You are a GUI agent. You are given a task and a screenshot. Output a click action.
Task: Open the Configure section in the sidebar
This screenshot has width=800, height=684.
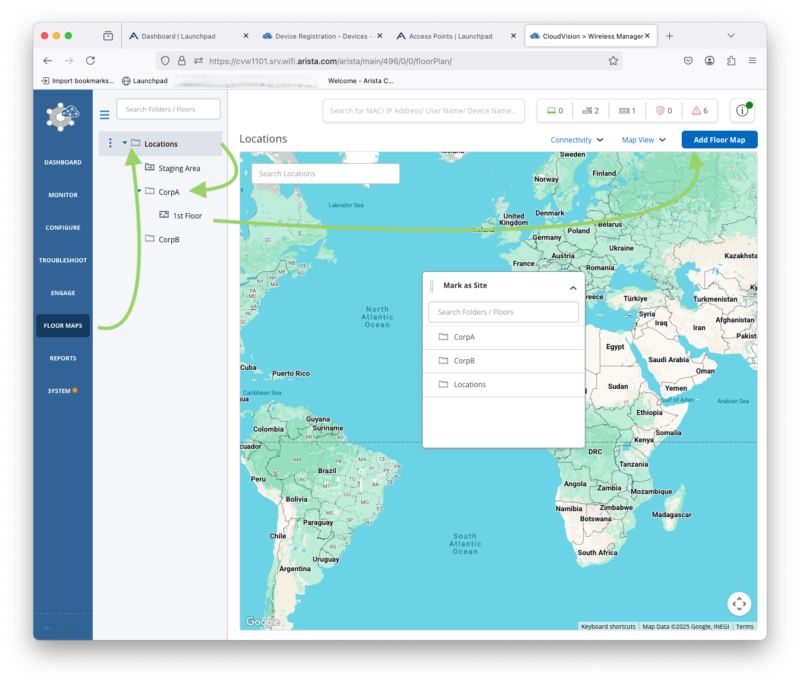tap(63, 228)
